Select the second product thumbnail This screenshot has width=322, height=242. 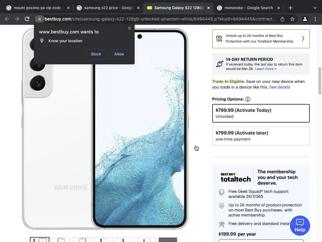pos(61,240)
